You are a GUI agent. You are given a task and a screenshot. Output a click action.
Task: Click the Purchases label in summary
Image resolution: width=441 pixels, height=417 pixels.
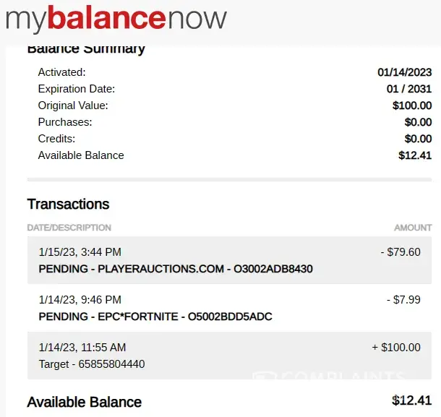65,122
